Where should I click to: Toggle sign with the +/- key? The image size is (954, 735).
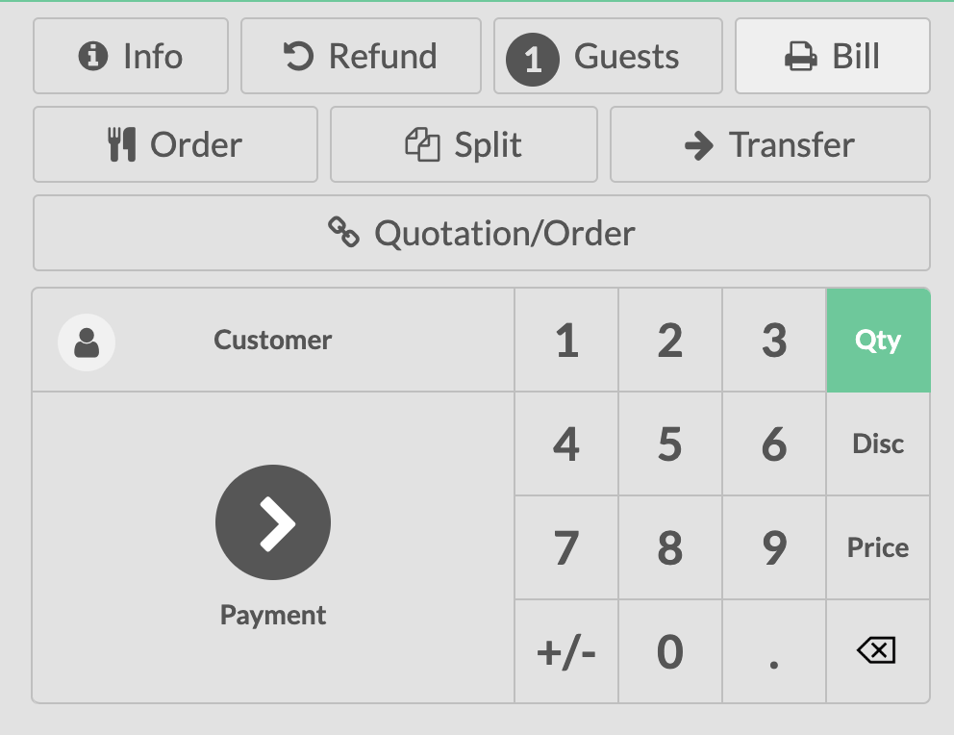coord(566,652)
